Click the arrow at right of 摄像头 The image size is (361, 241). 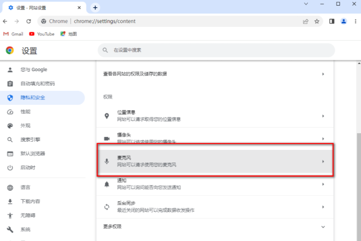[x=323, y=139]
